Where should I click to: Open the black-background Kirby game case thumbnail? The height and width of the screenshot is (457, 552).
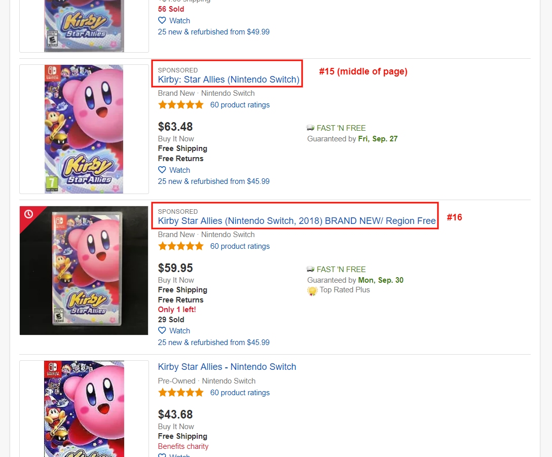click(x=84, y=271)
